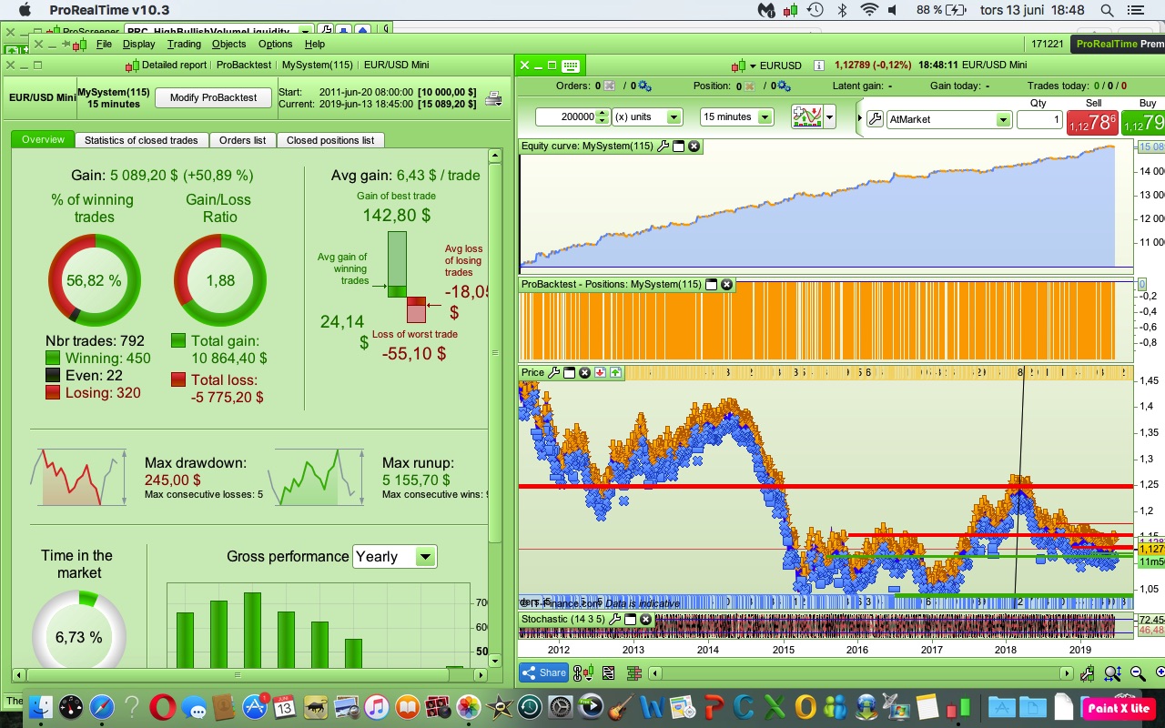The height and width of the screenshot is (728, 1165).
Task: Zoom out of the chart
Action: pos(1138,673)
